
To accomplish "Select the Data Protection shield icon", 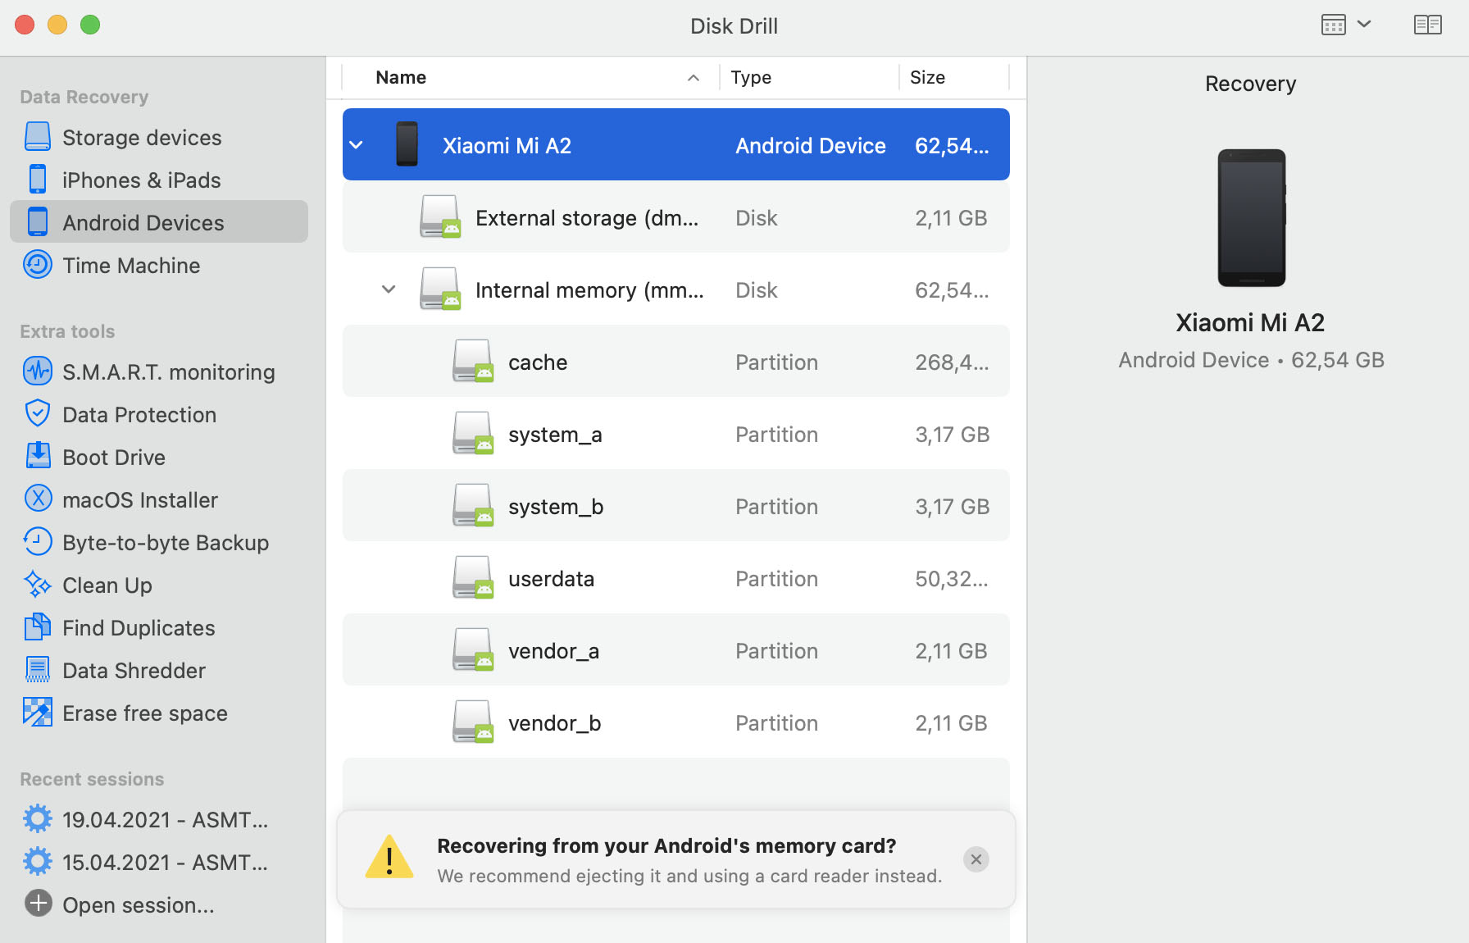I will [38, 414].
